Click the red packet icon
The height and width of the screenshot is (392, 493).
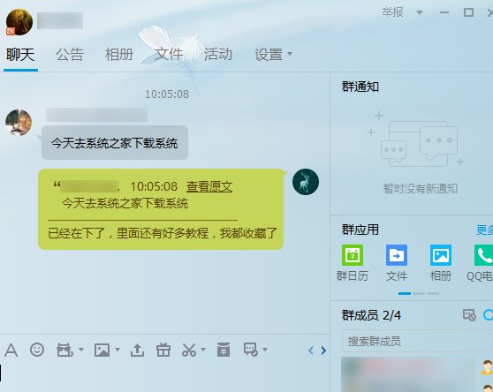(x=224, y=350)
